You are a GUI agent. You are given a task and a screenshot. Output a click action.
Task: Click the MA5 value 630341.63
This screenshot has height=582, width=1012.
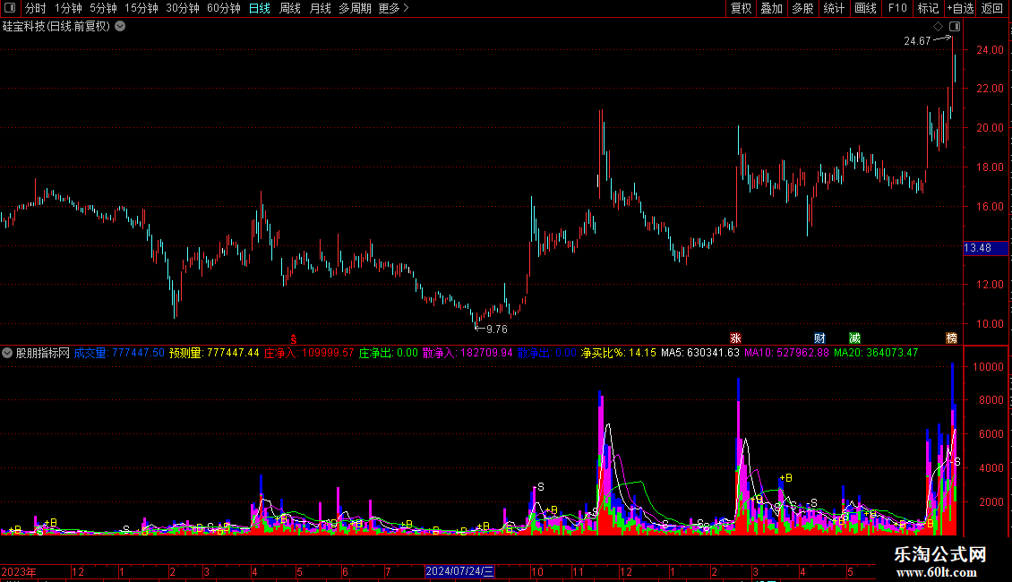[713, 353]
